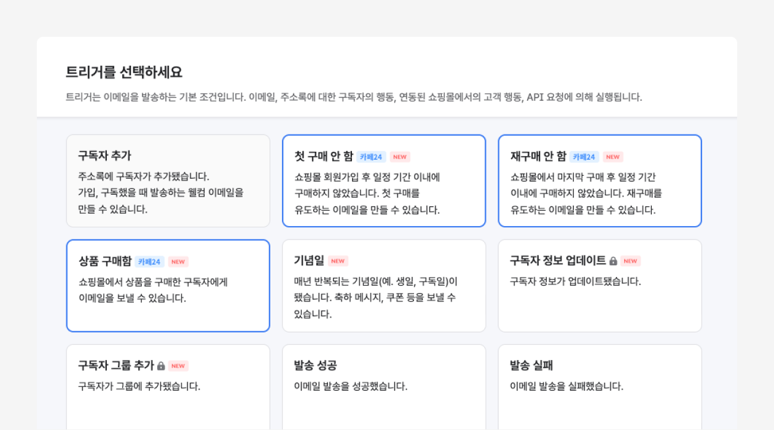Click the 카페24 badge on 첫 구매 안 함
The image size is (774, 430).
tap(371, 157)
